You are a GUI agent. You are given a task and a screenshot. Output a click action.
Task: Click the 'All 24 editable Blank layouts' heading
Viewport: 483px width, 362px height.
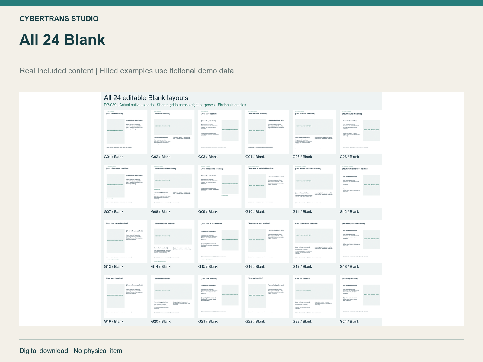pyautogui.click(x=146, y=98)
